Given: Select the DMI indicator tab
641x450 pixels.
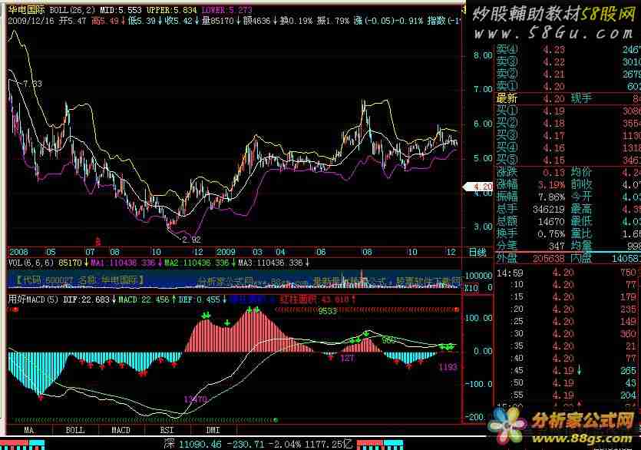Looking at the screenshot, I should tap(213, 430).
